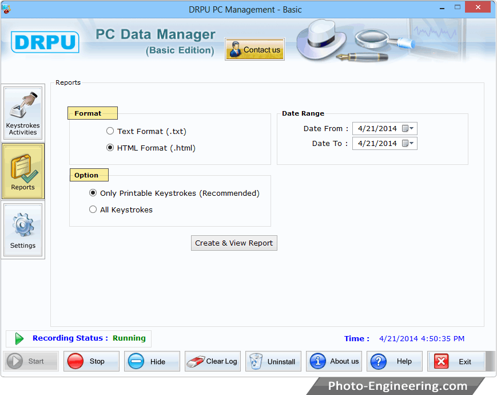Viewport: 497px width, 395px height.
Task: Click the Date From date field
Action: coord(384,128)
